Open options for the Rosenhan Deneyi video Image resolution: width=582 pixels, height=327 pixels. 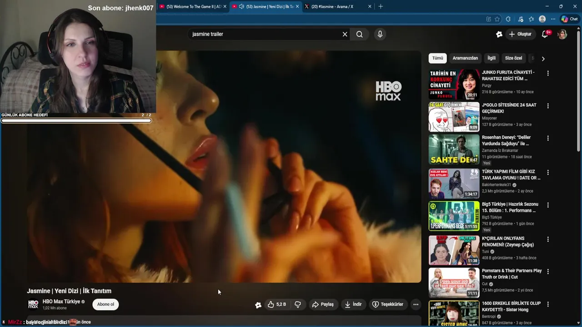(x=548, y=138)
